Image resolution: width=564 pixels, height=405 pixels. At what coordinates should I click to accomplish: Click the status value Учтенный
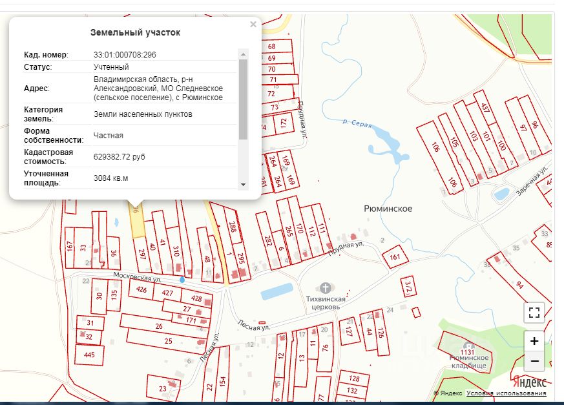point(111,67)
